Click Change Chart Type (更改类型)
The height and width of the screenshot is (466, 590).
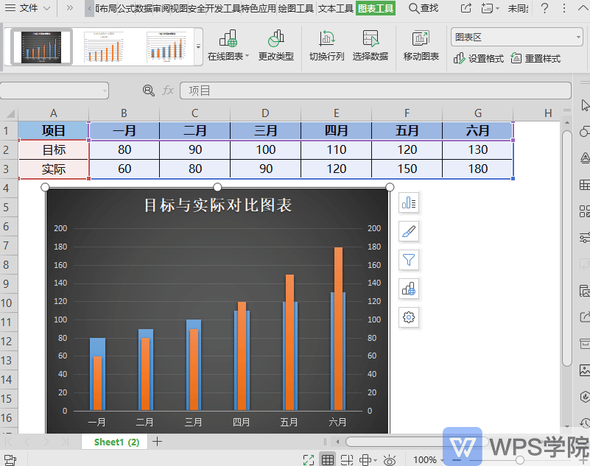[x=276, y=46]
